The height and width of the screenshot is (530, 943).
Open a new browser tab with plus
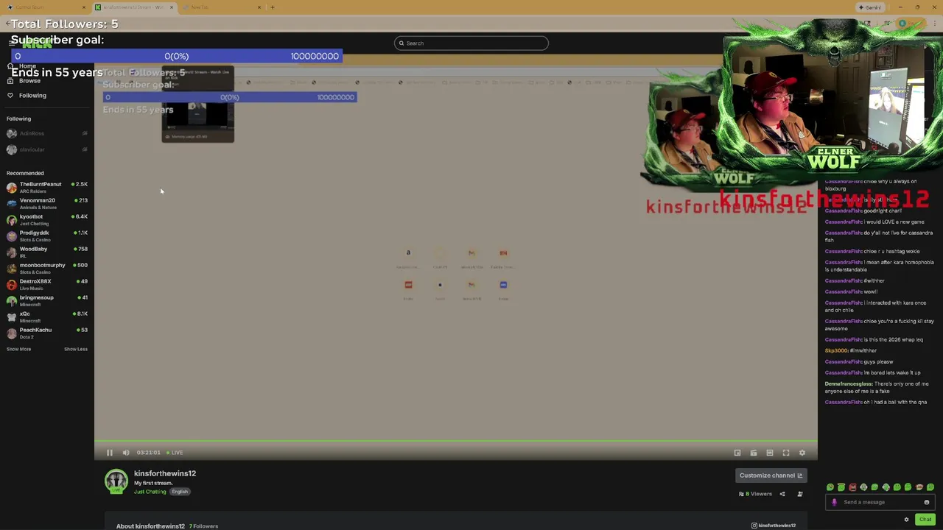coord(272,7)
